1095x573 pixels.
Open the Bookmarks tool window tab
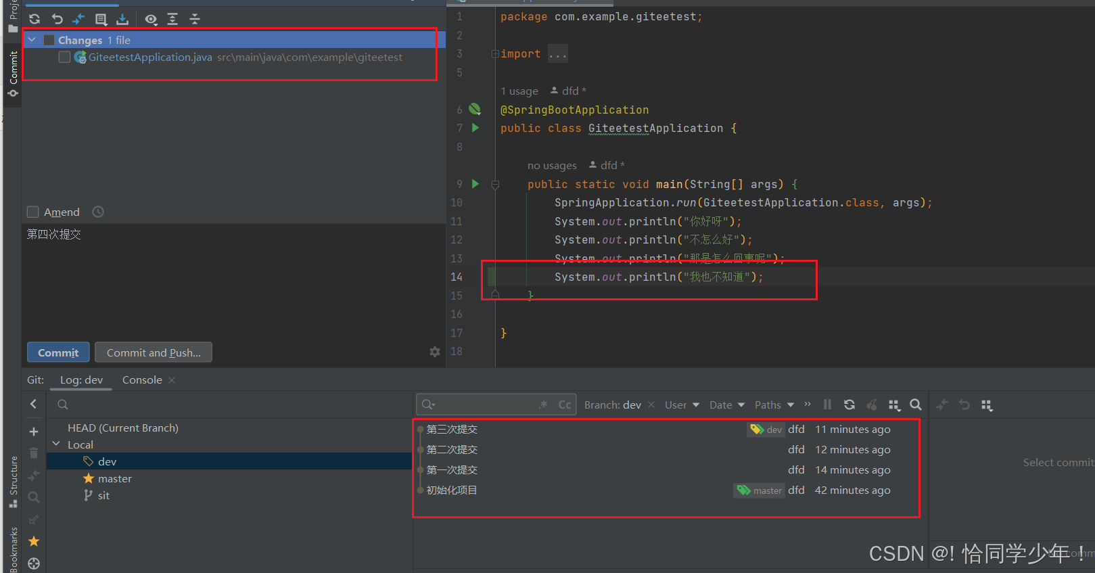[x=13, y=549]
